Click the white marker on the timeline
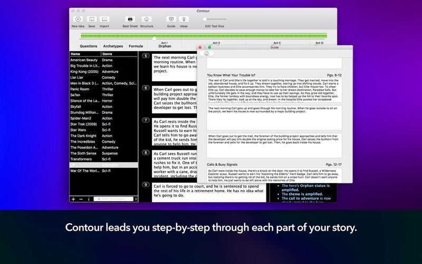 (x=154, y=38)
